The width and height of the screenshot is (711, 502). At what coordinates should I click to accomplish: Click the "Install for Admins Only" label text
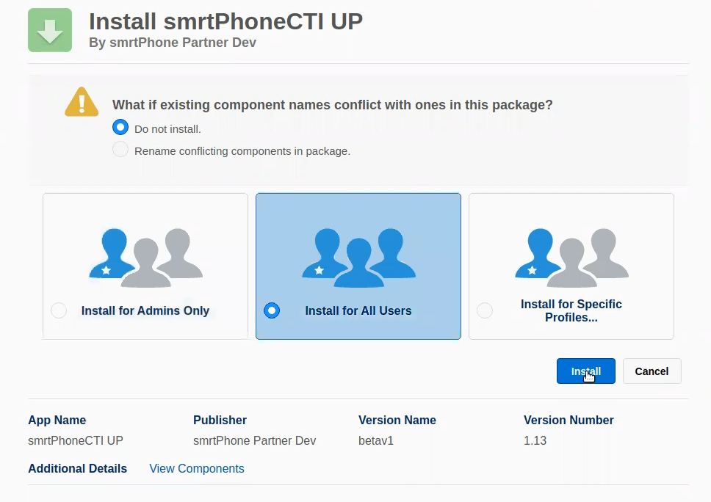coord(145,310)
